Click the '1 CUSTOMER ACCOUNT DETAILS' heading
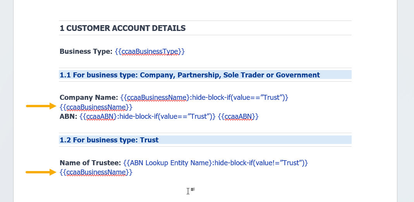Image resolution: width=414 pixels, height=202 pixels. pos(122,28)
